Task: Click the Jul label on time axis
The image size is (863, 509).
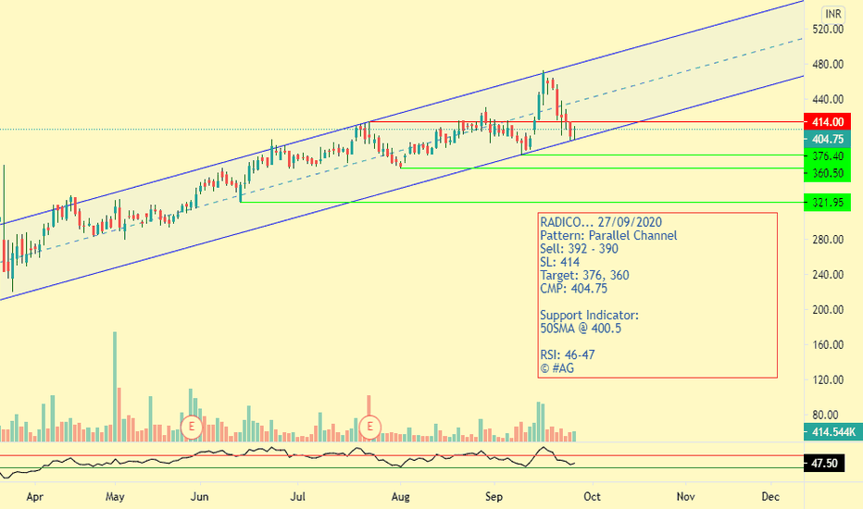Action: (x=298, y=496)
